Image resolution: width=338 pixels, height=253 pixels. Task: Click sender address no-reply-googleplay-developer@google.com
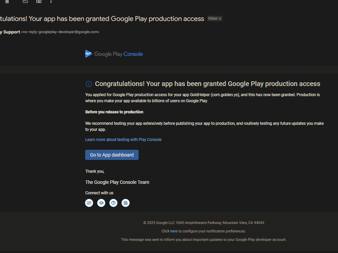pyautogui.click(x=61, y=32)
